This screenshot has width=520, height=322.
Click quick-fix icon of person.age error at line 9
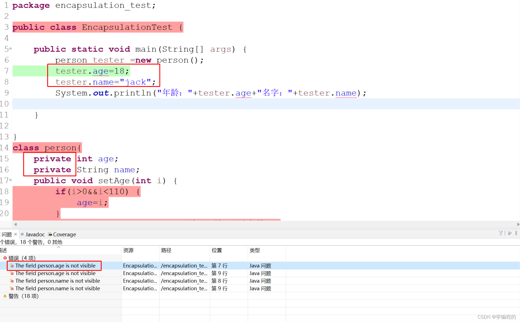[12, 273]
